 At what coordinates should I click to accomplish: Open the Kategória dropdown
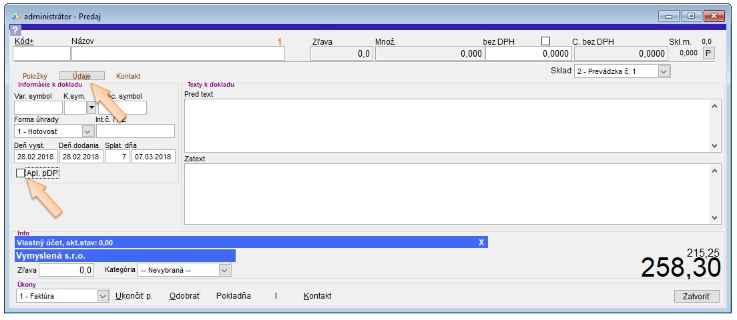(224, 270)
